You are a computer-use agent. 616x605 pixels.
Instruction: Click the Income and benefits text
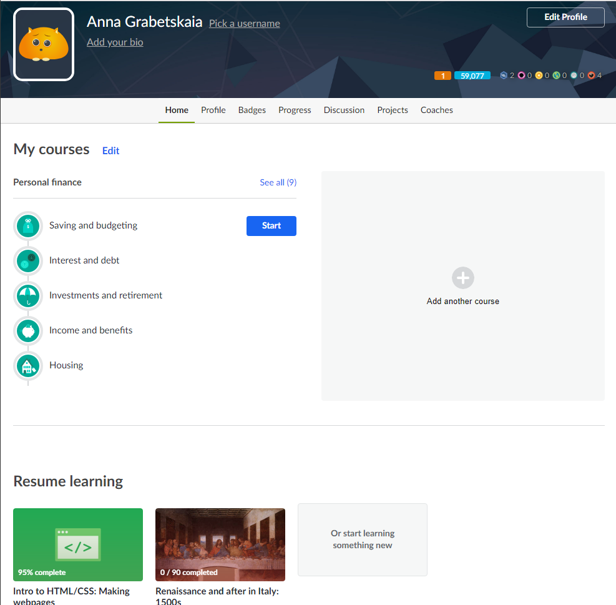tap(90, 330)
